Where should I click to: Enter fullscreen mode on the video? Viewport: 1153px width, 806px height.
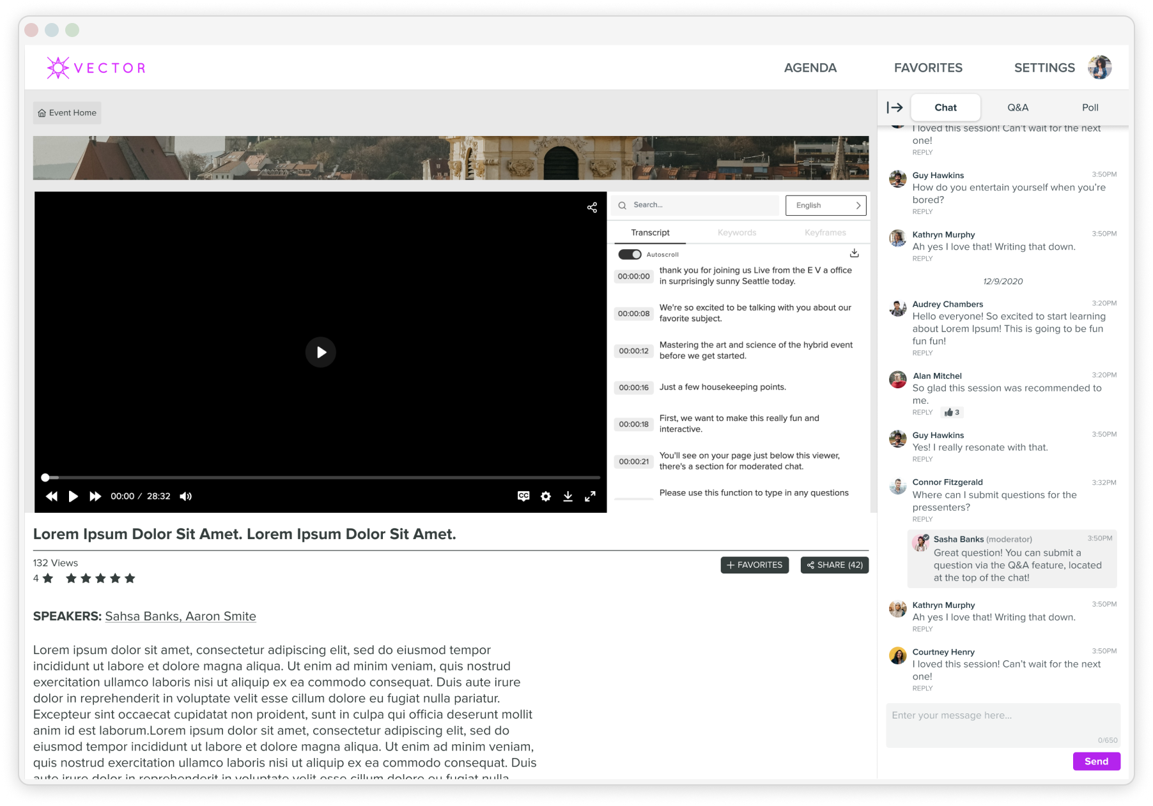coord(590,496)
